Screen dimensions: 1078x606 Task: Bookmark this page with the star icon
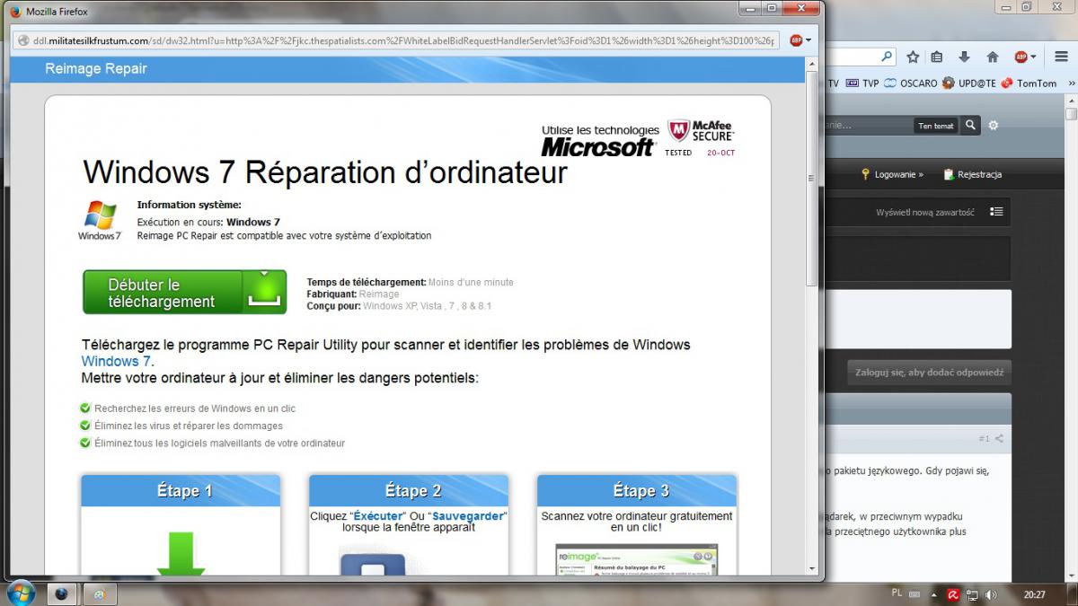click(914, 57)
